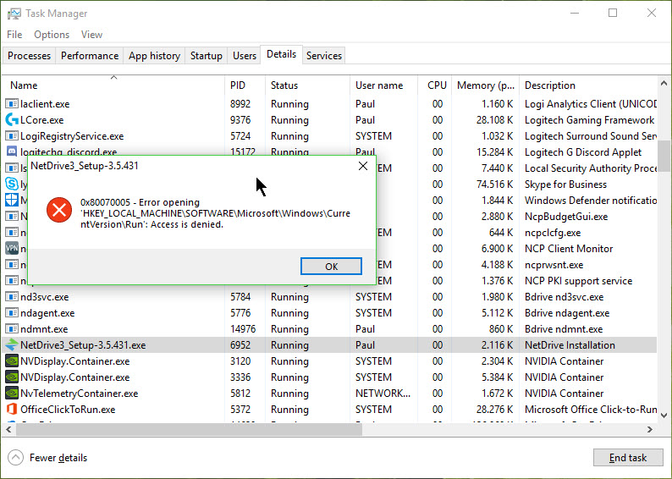Open the Options menu
This screenshot has width=672, height=479.
(52, 35)
